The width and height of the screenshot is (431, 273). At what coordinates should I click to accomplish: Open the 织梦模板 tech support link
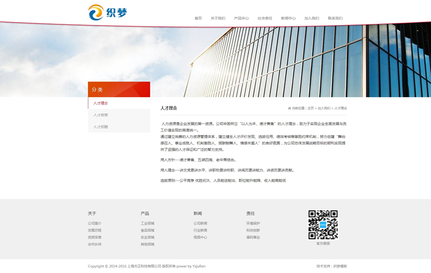point(340,266)
